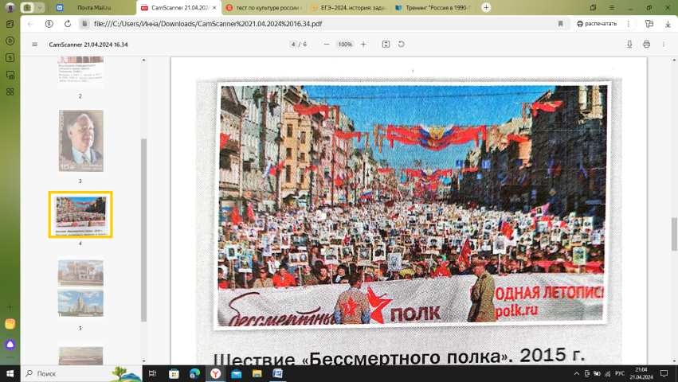Click the current page number field
Image resolution: width=678 pixels, height=382 pixels.
pos(293,44)
